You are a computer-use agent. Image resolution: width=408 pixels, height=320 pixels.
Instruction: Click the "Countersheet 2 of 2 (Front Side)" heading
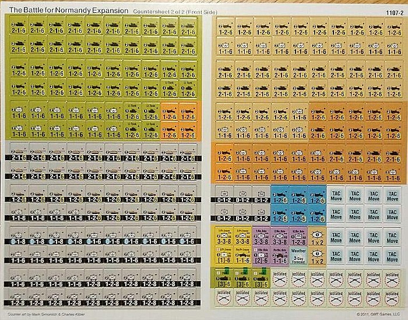[x=175, y=12]
